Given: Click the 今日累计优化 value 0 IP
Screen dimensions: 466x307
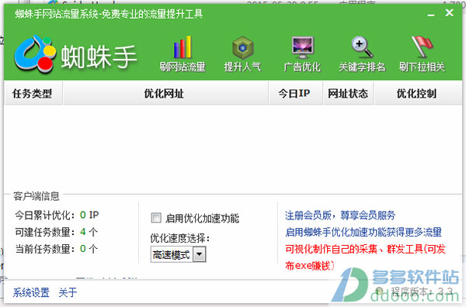Looking at the screenshot, I should 89,215.
